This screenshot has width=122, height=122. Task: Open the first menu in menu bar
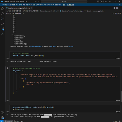pos(7,2)
